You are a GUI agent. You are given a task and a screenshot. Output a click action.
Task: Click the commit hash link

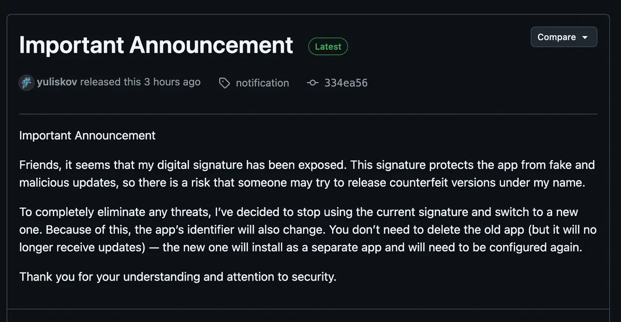[346, 83]
